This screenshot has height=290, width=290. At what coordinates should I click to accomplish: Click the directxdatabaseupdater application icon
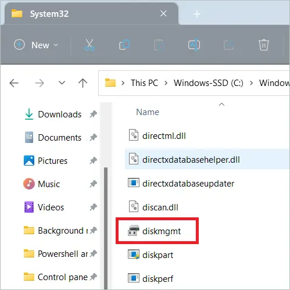pyautogui.click(x=134, y=182)
